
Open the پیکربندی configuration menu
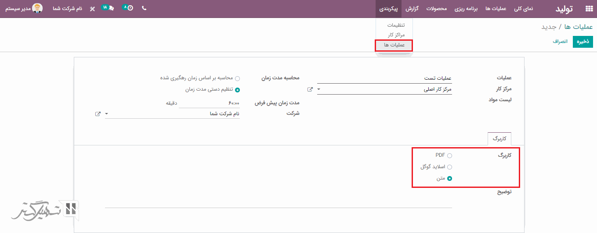point(389,9)
